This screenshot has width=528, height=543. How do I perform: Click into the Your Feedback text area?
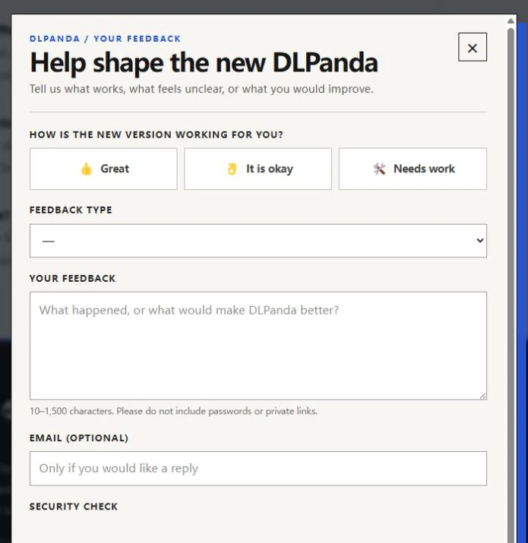click(x=258, y=346)
